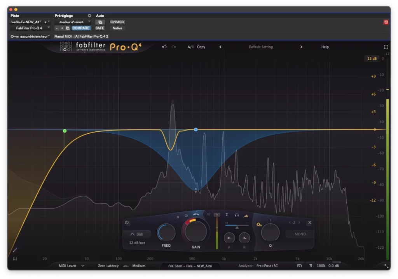
Task: Click I've Seen - Five - NEW_Alto instance
Action: [190, 266]
